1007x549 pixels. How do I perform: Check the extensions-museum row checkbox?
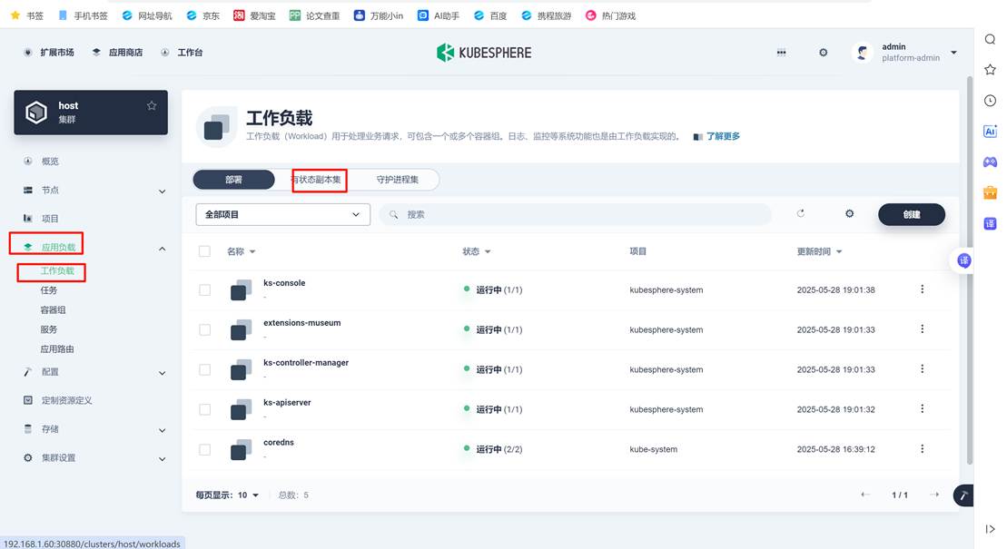click(x=204, y=329)
